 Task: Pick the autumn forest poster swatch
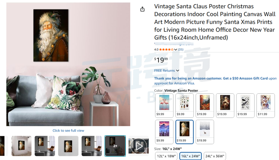tap(205, 106)
